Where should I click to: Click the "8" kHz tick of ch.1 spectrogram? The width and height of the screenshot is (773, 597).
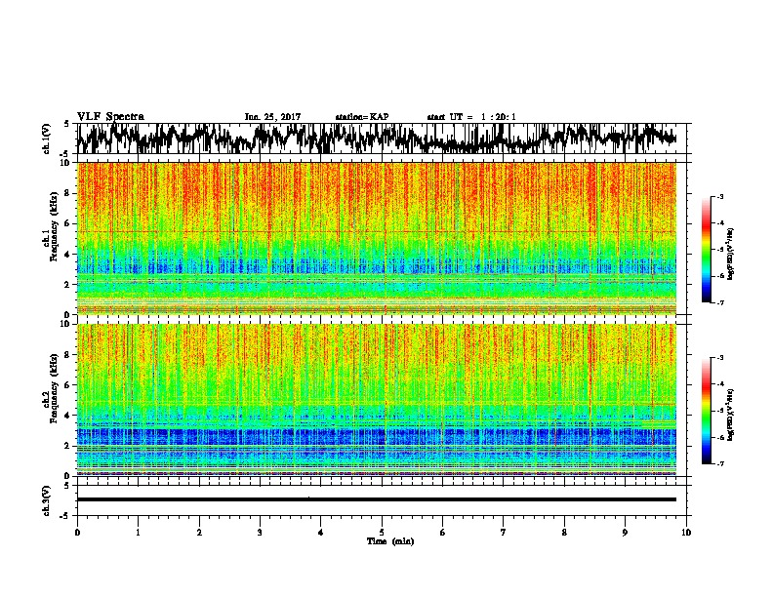click(67, 193)
